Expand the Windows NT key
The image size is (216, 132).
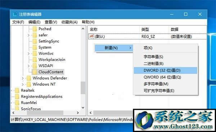23,84
